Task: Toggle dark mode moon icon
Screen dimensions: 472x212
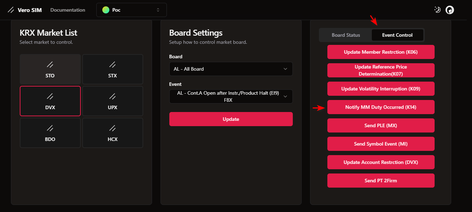Action: [437, 10]
